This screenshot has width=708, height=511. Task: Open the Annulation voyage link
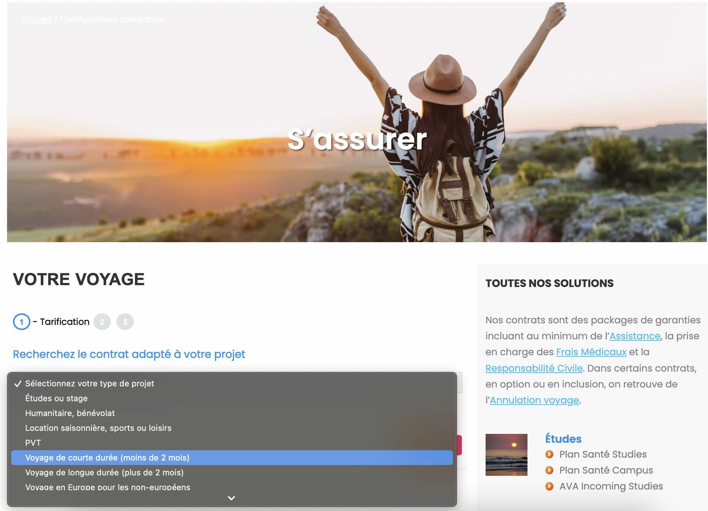[534, 400]
